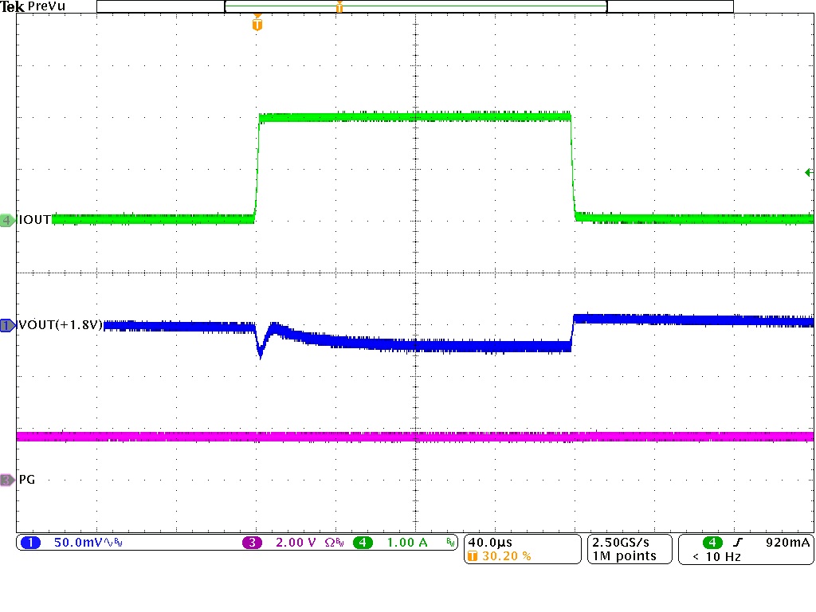Toggle the green Channel 4 marker labeled IOUT
The height and width of the screenshot is (612, 816).
6,219
